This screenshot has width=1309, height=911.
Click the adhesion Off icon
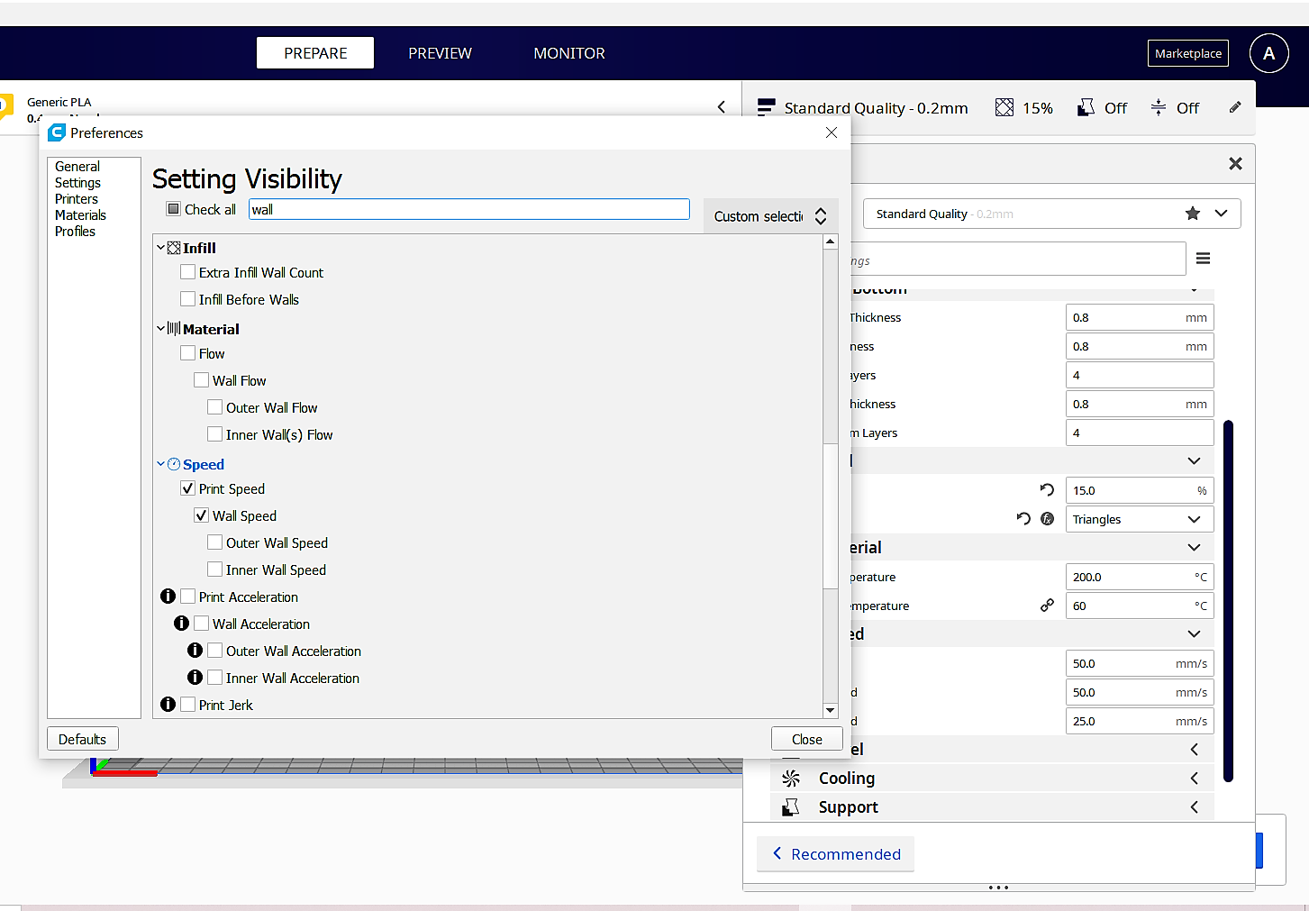[1159, 108]
